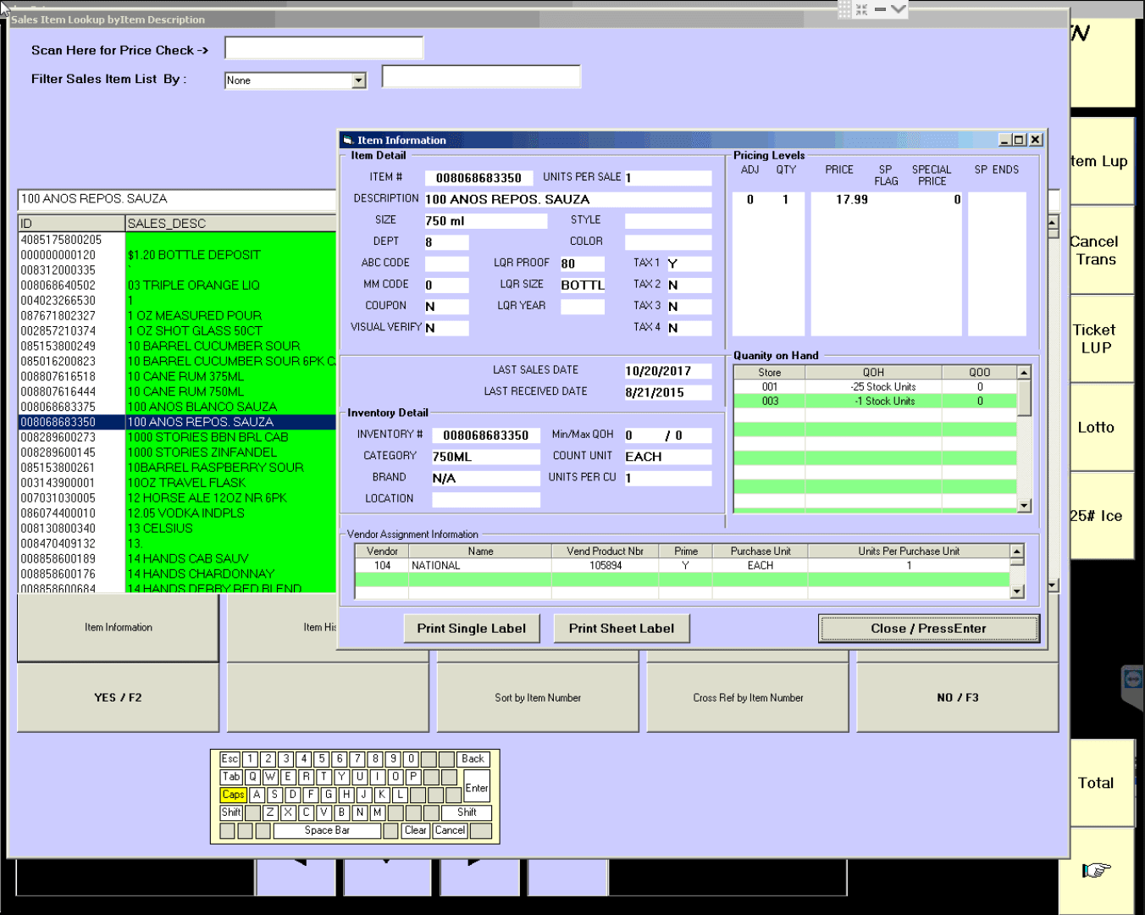Toggle the yellow Caps key
Screen dimensions: 1145x915
[233, 795]
